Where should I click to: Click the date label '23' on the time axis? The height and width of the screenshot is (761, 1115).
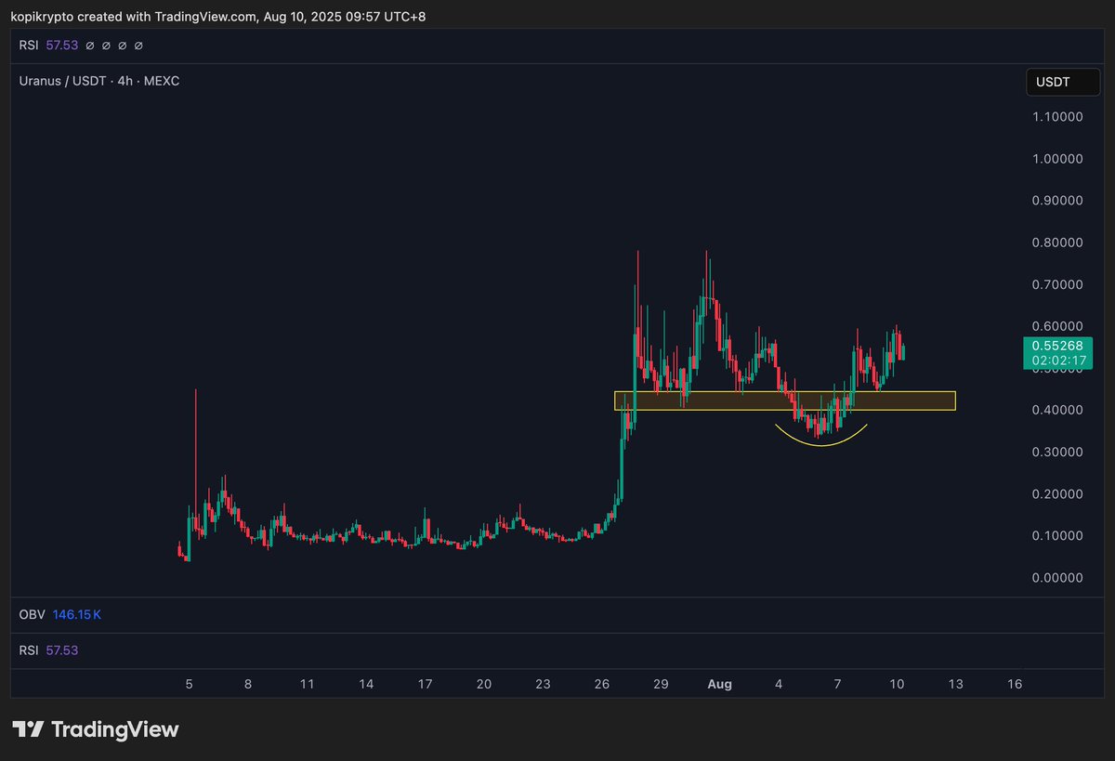pos(543,684)
